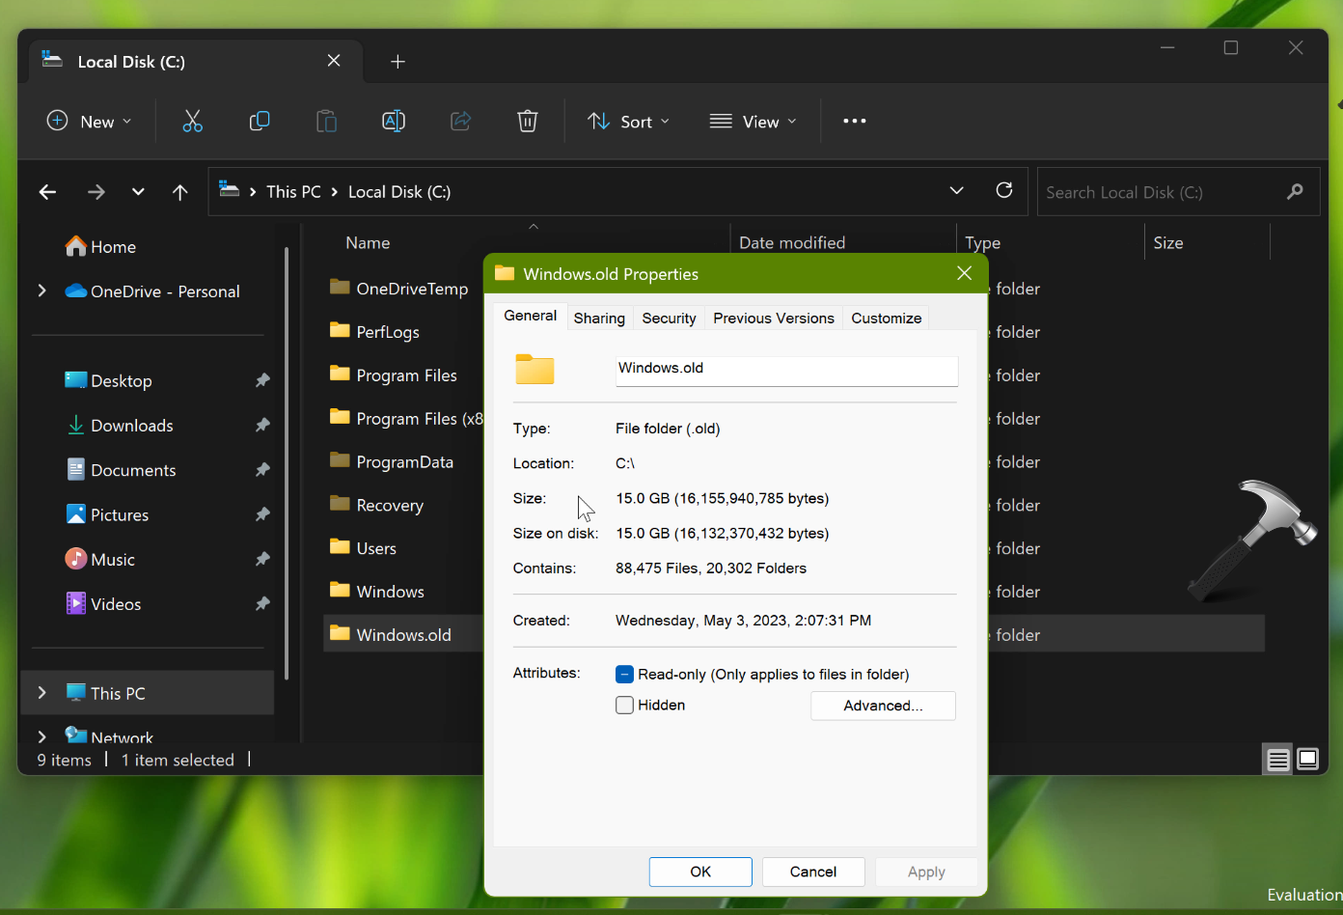Viewport: 1343px width, 915px height.
Task: Open Home in the navigation pane
Action: point(100,247)
